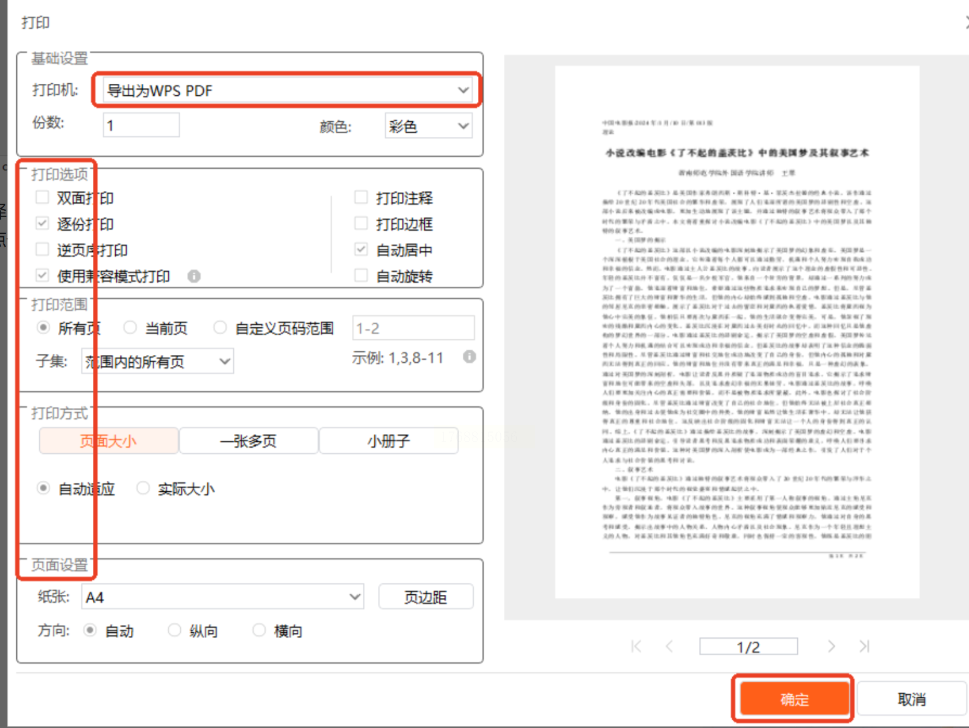Open the 页边距 margins settings
Screen dimensions: 969x728
tap(425, 597)
